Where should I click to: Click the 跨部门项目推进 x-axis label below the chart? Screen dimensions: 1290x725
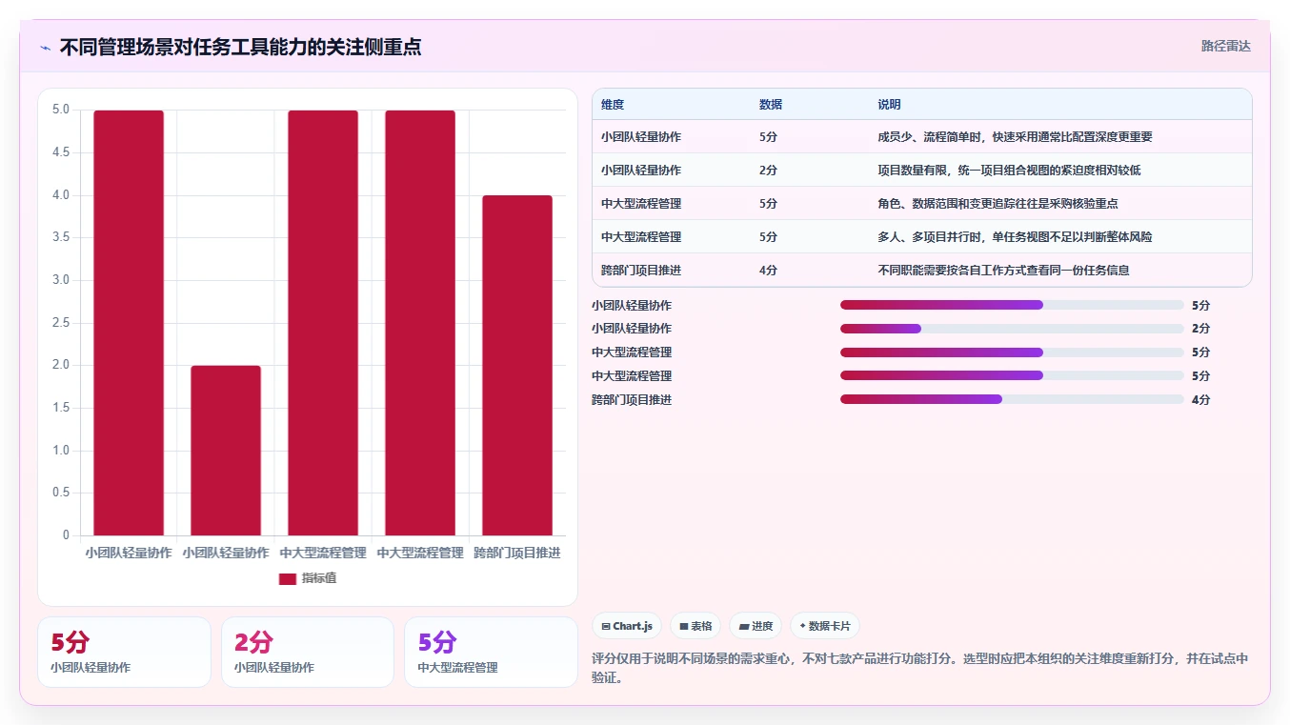pos(517,553)
